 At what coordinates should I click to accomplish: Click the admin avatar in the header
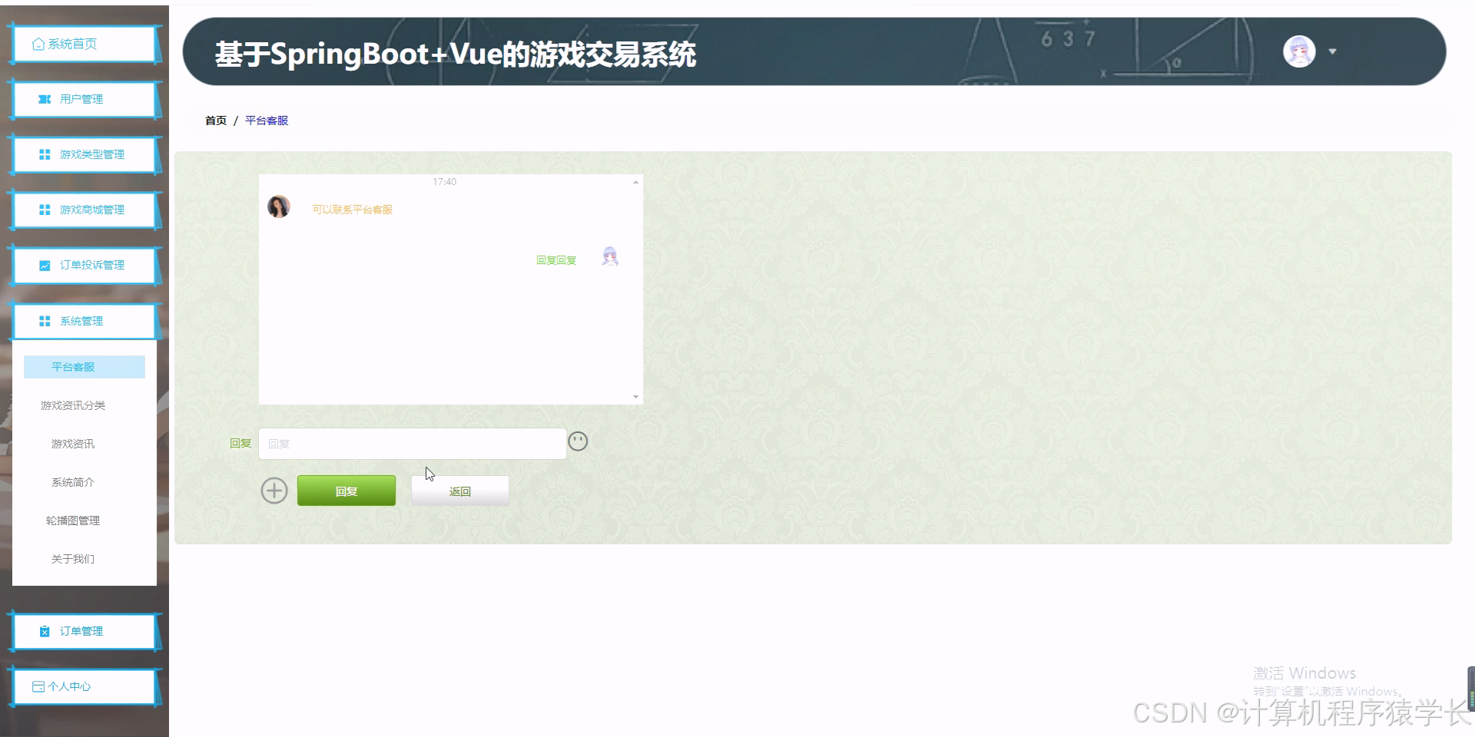(x=1299, y=51)
